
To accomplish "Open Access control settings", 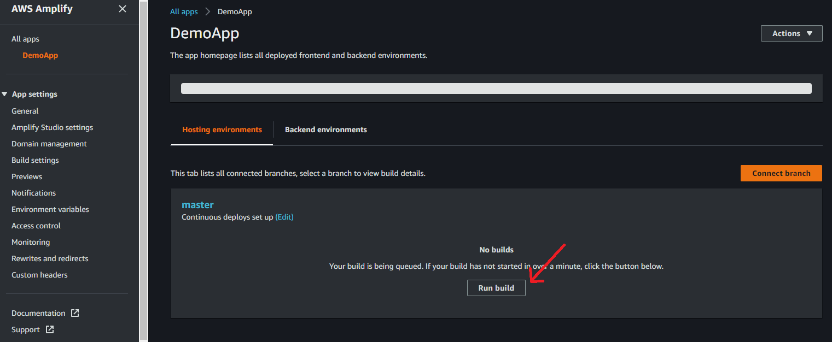I will [36, 226].
